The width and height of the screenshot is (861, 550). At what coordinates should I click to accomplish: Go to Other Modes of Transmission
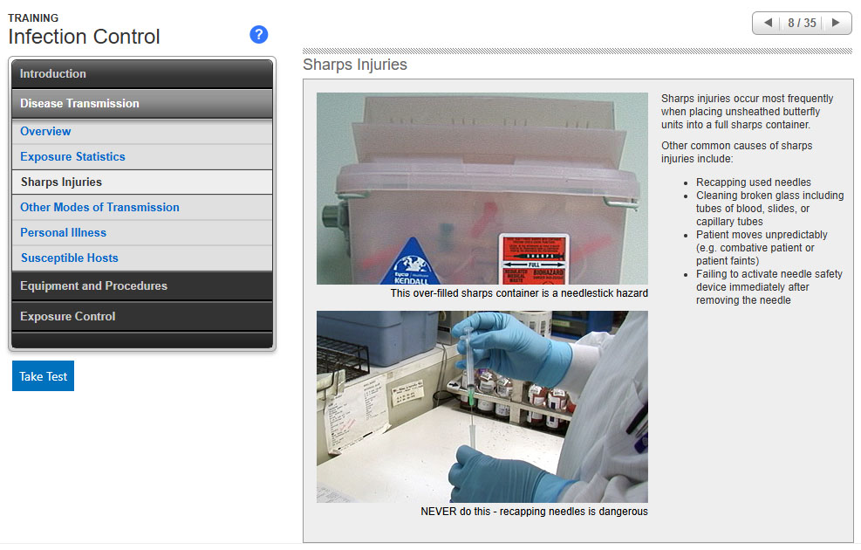99,208
